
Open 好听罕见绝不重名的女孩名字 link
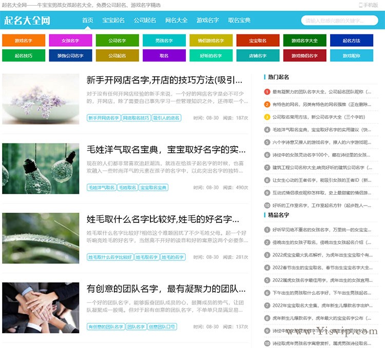point(322,230)
